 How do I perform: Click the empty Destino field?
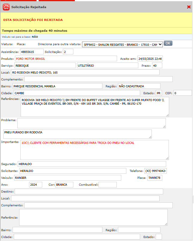coord(89,191)
